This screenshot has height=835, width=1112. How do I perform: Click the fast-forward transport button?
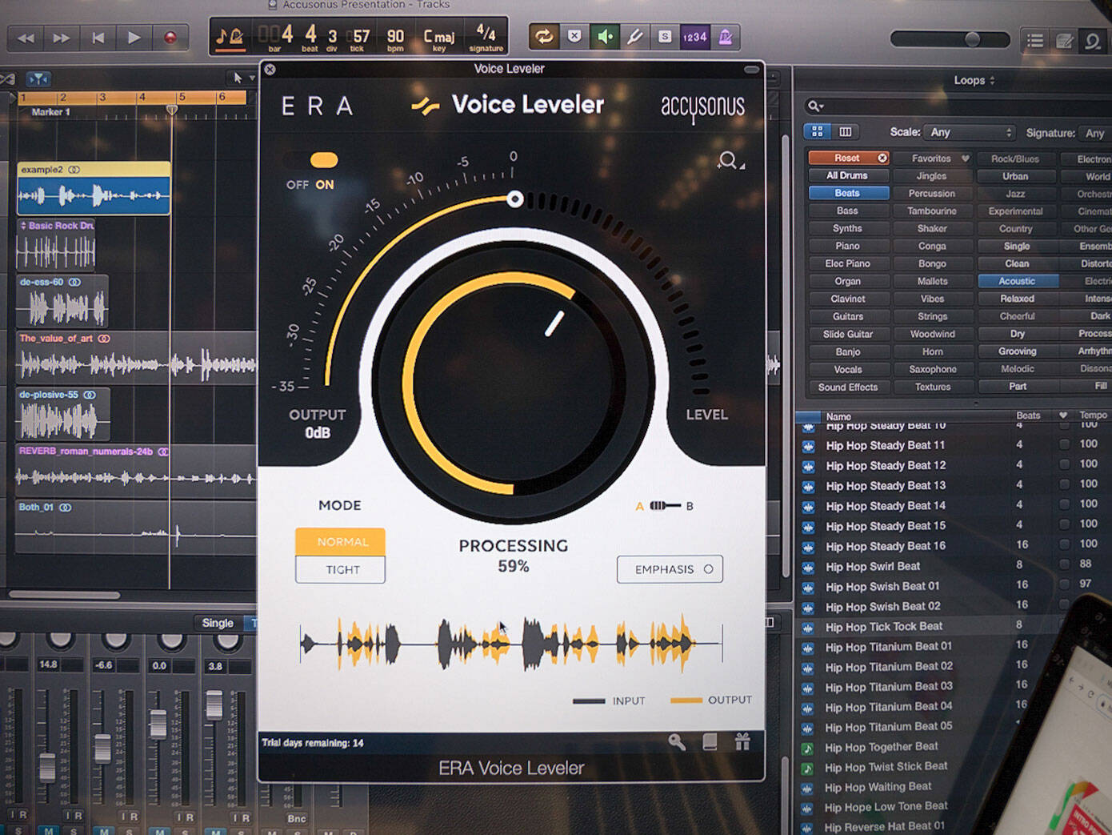point(62,38)
